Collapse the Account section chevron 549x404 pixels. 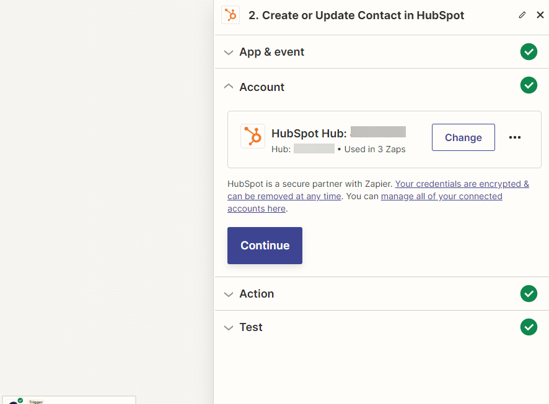tap(228, 87)
